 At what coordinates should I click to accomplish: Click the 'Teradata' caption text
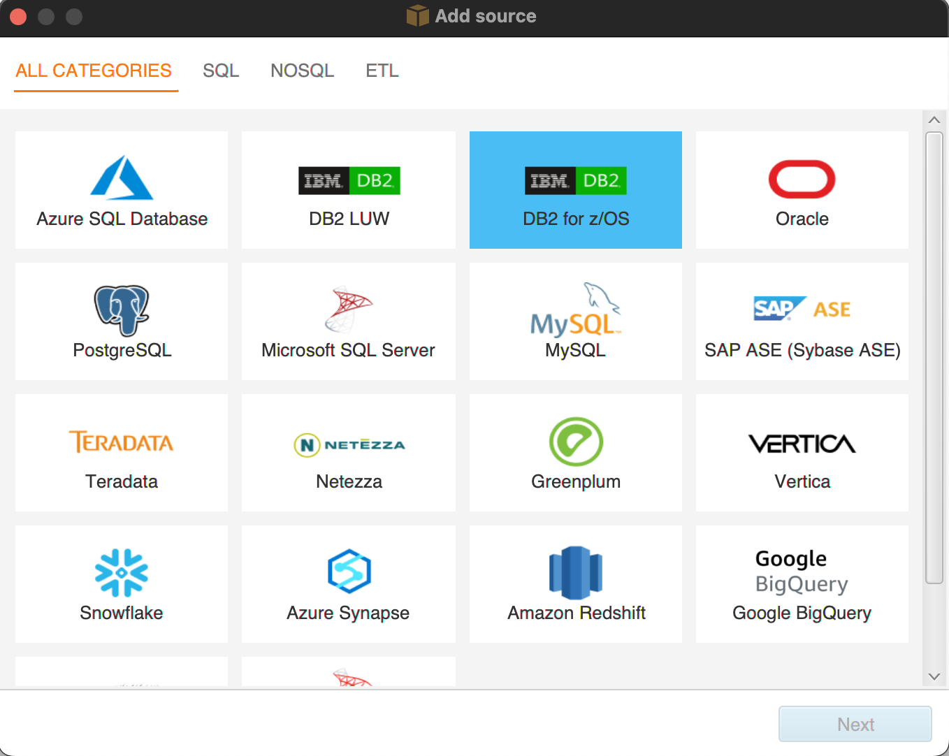point(122,481)
